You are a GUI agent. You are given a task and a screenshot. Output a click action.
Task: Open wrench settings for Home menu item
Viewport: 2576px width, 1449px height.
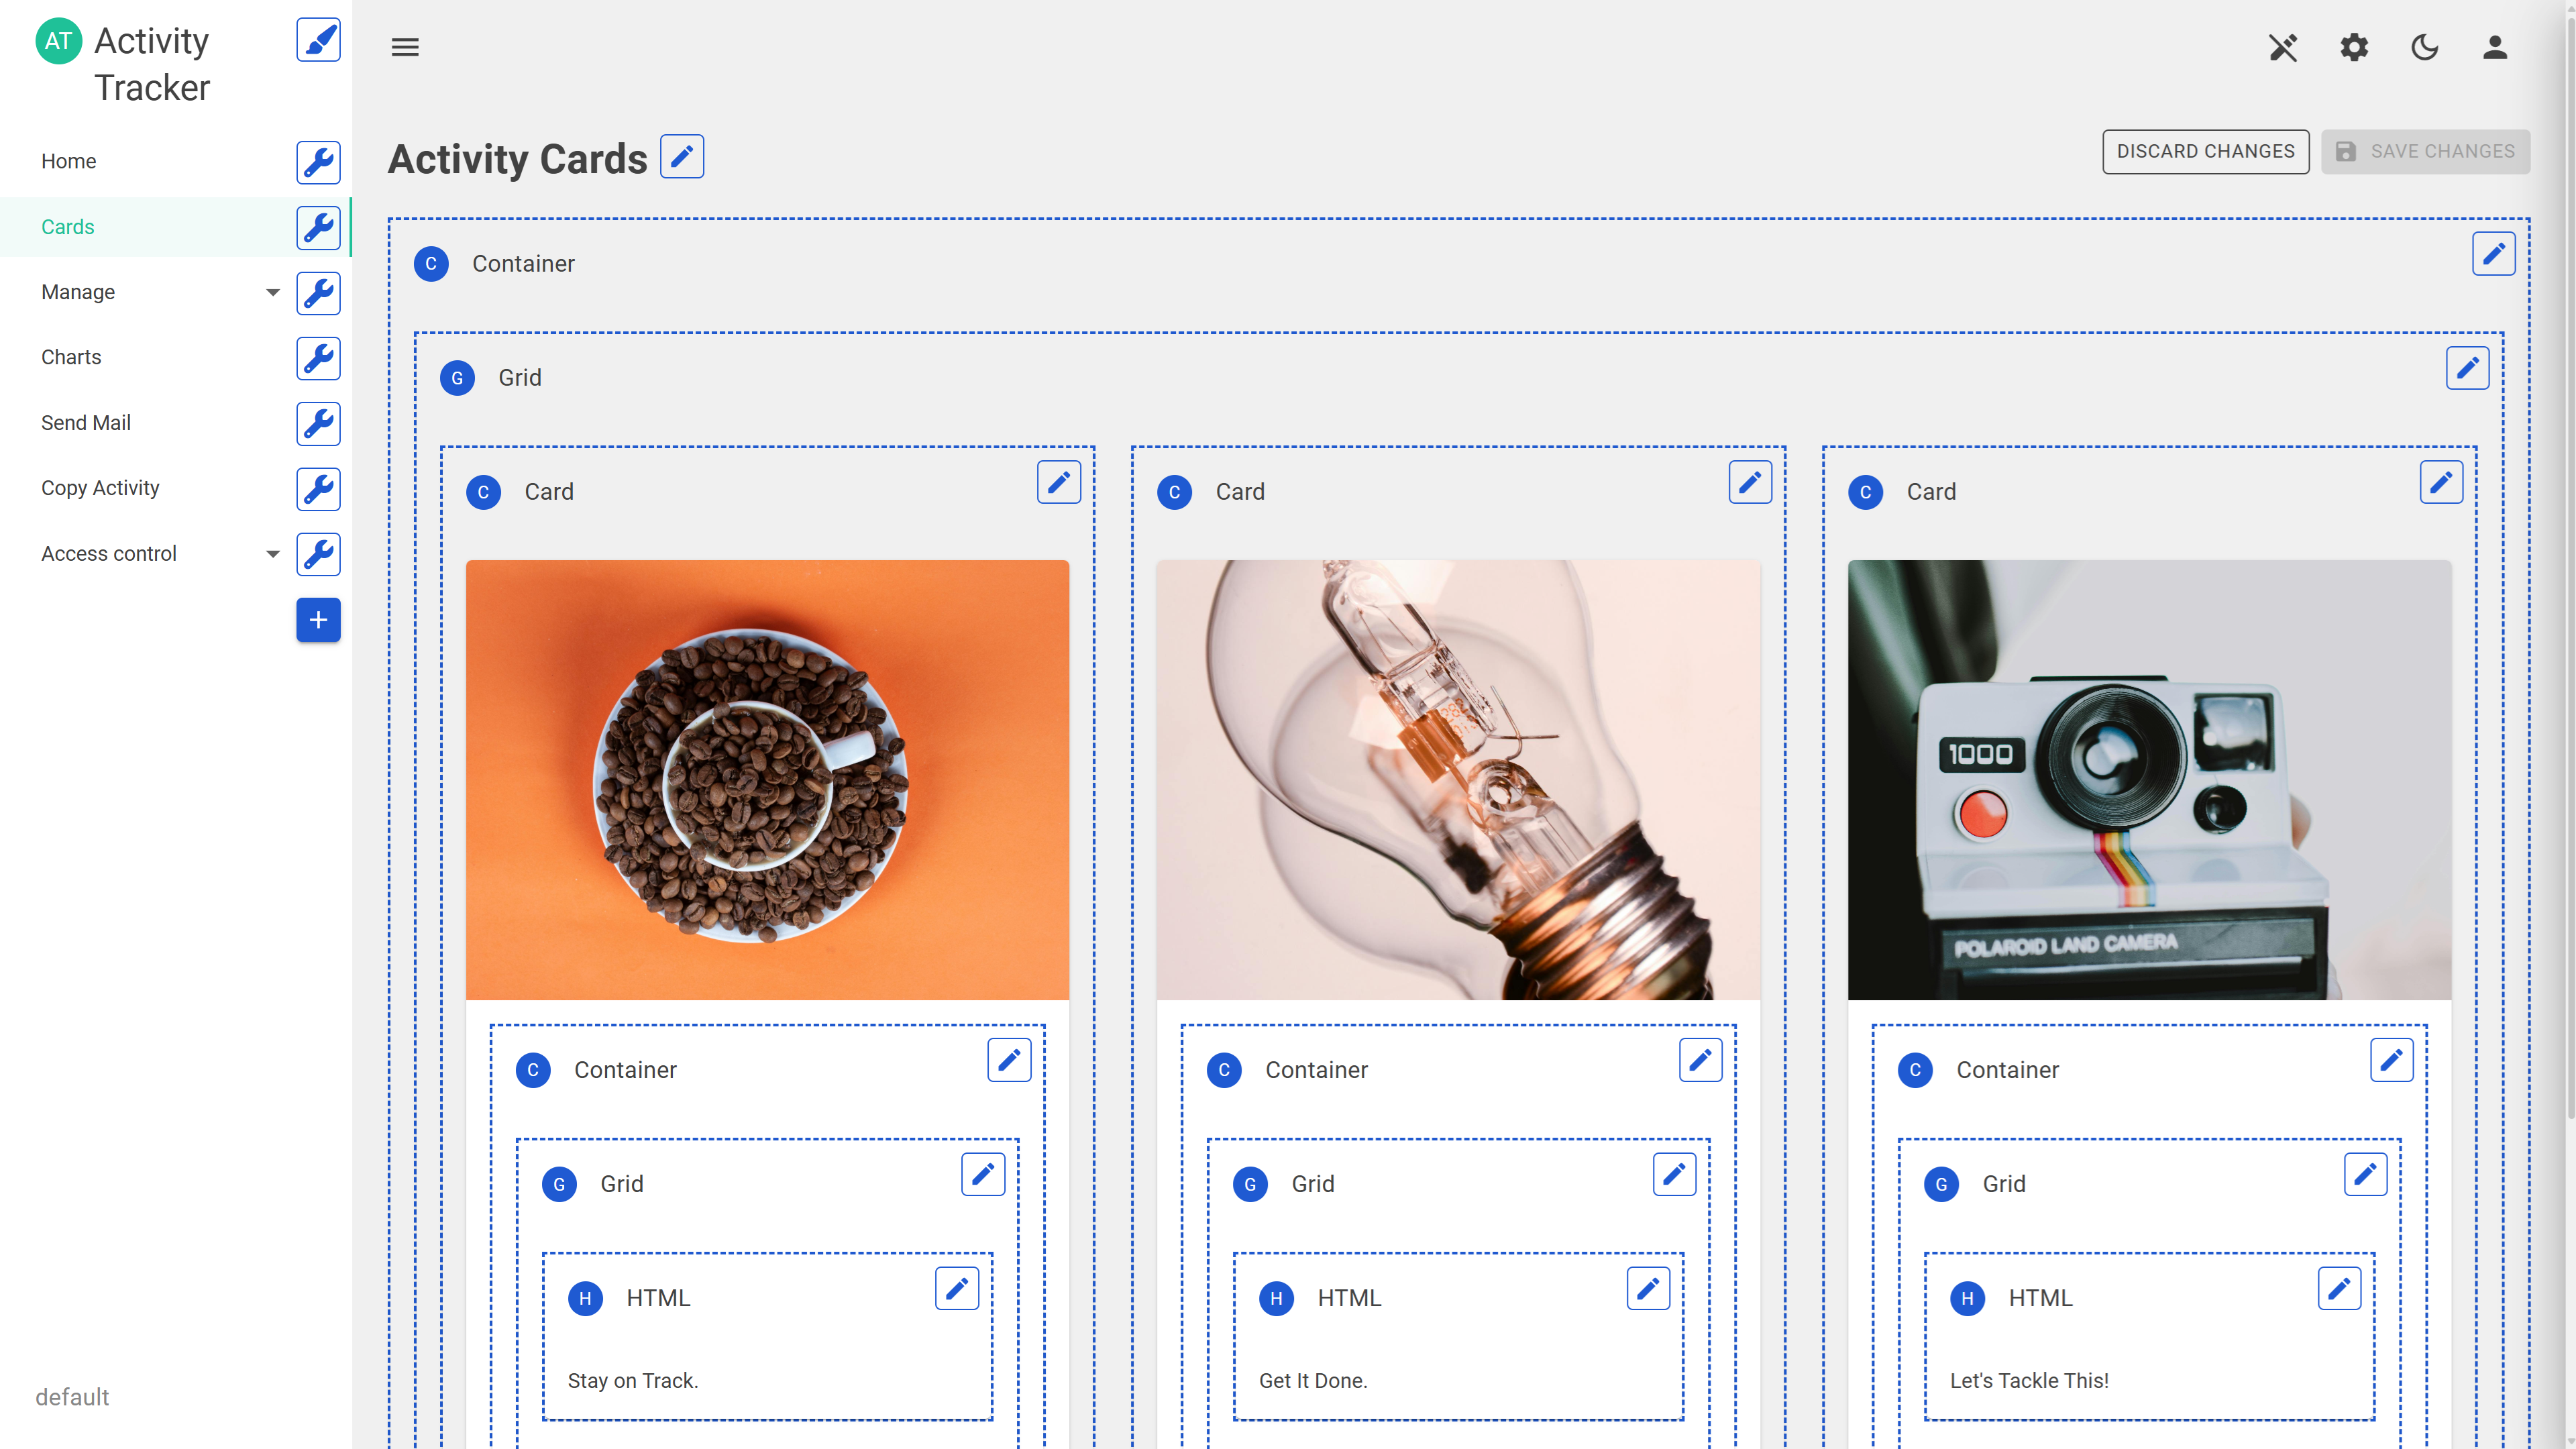point(318,162)
